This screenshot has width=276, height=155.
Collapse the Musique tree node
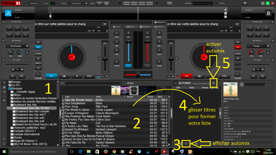[8, 89]
